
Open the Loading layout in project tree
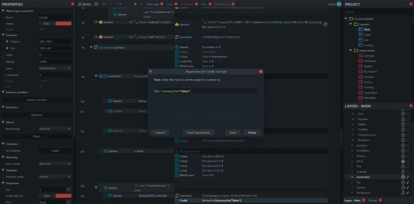point(368,45)
